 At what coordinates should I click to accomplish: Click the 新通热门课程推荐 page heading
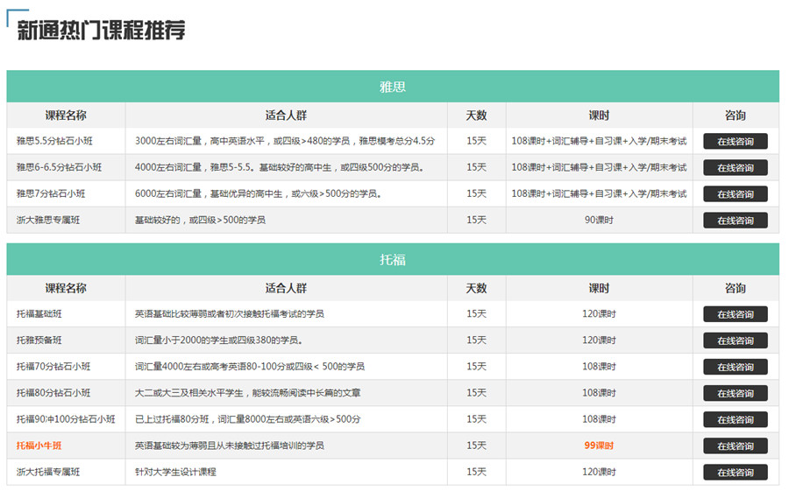(102, 31)
